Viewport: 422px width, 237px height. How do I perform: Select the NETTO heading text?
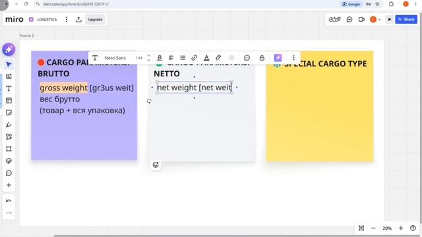(x=167, y=74)
